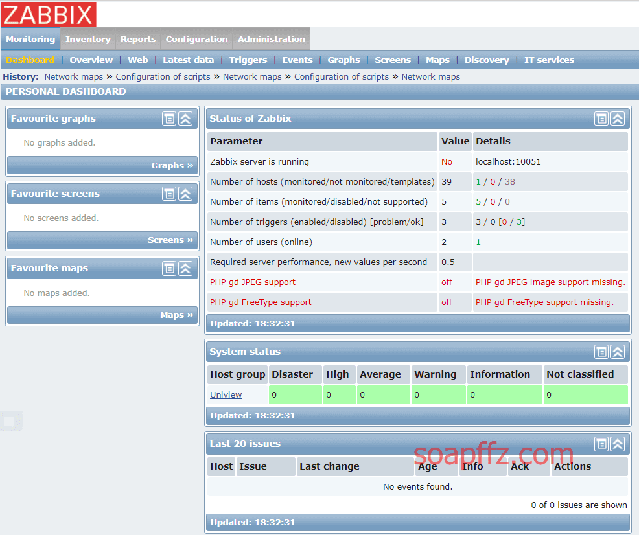The height and width of the screenshot is (535, 639).
Task: Open Favourite screens widget menu icon
Action: coord(169,194)
